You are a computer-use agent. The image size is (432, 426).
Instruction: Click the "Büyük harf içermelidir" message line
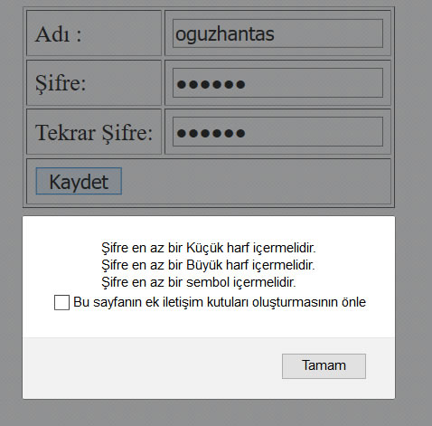[x=208, y=265]
